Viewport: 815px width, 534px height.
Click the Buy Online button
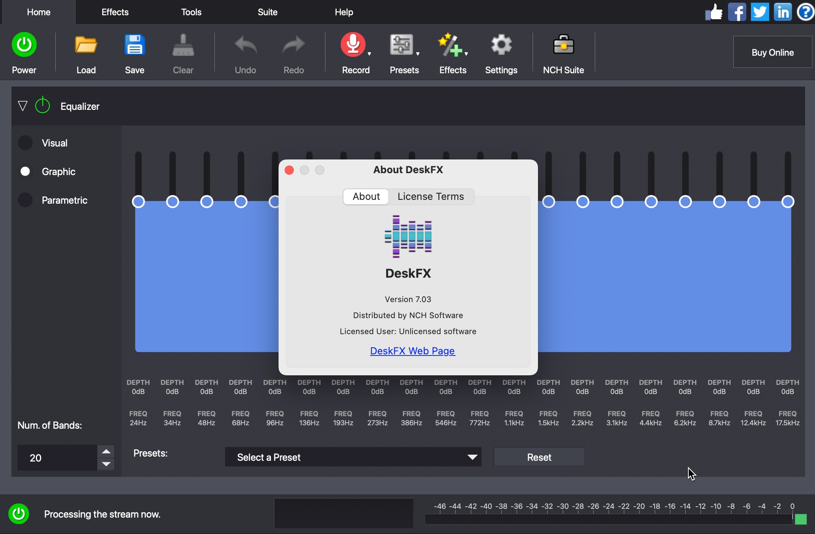[773, 52]
